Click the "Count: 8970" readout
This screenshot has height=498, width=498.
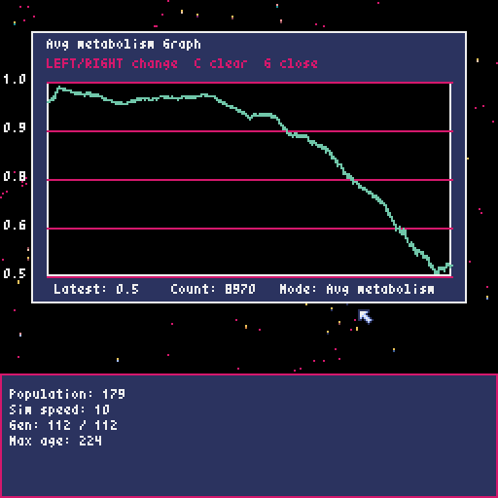pyautogui.click(x=213, y=289)
